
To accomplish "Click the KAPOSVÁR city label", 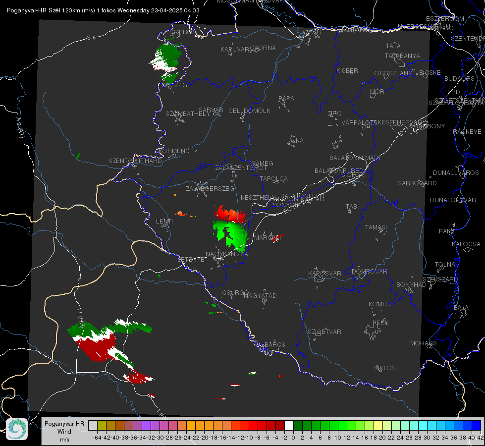I will (324, 273).
